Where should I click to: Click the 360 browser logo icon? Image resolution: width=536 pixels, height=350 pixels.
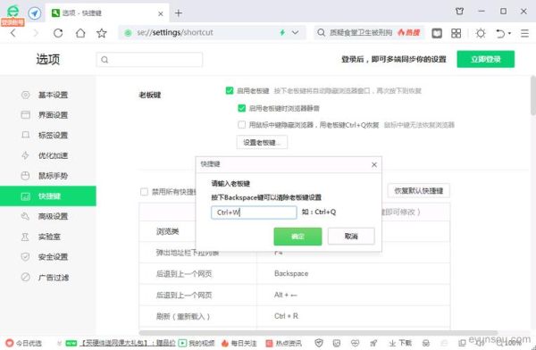(13, 12)
